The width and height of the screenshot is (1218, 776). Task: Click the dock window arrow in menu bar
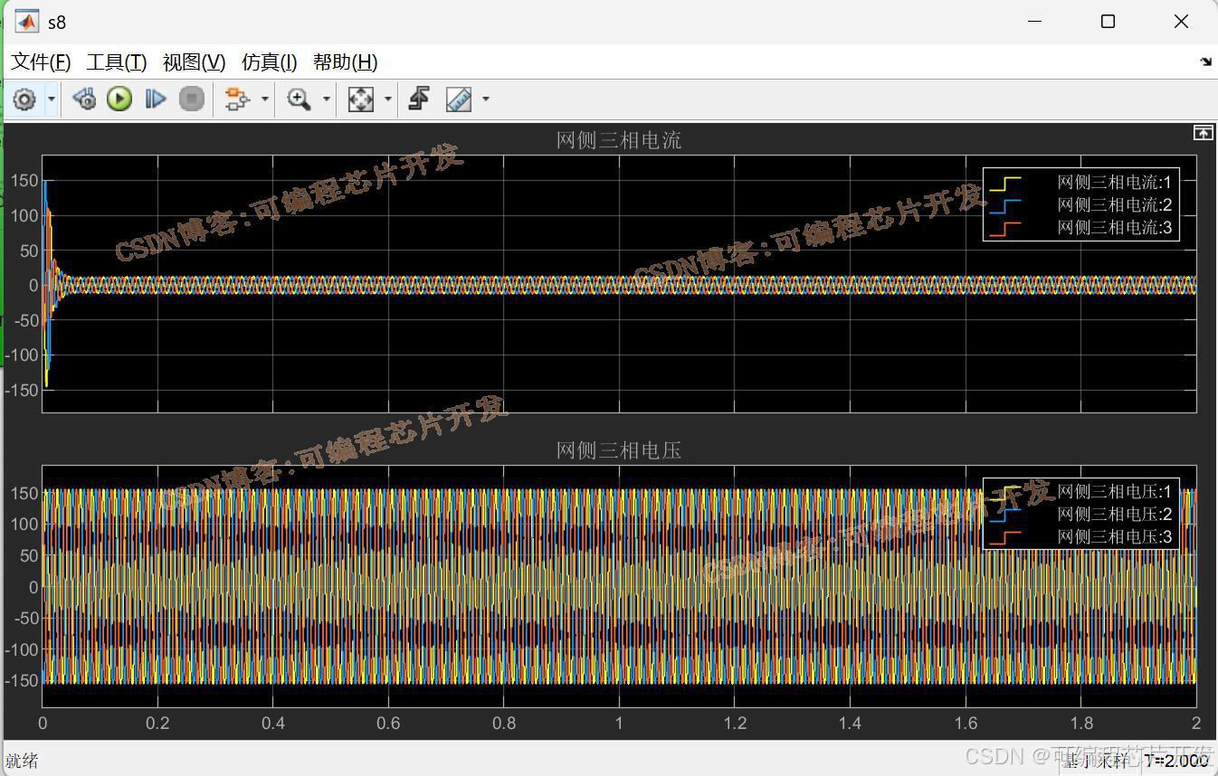1205,62
